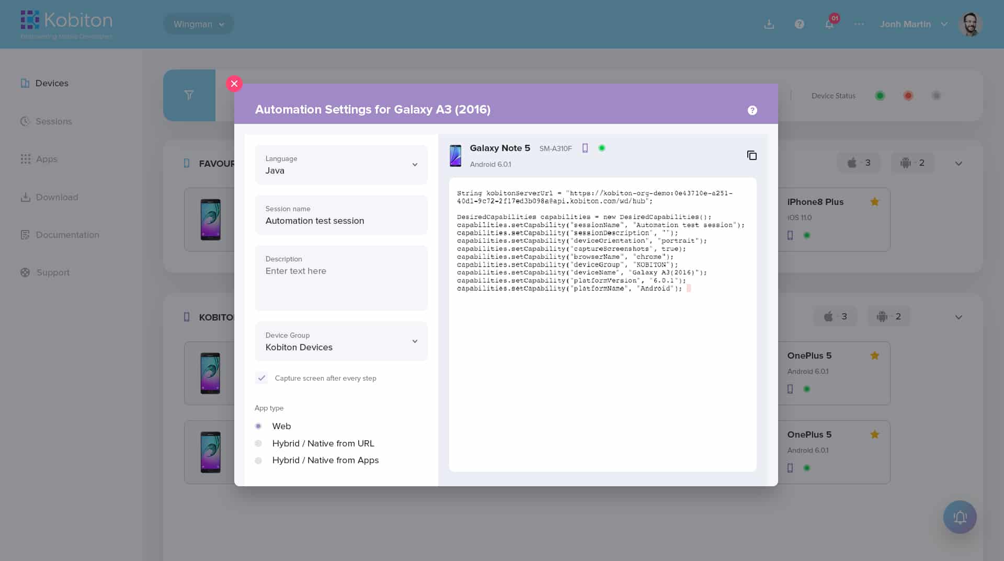The width and height of the screenshot is (1004, 561).
Task: Open the Language dropdown set to Java
Action: coord(341,165)
